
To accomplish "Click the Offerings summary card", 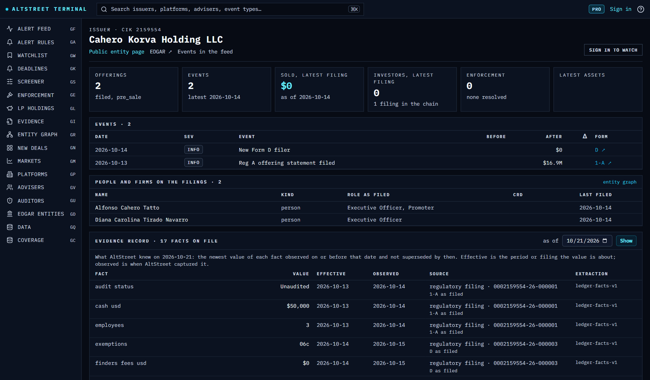I will 134,89.
